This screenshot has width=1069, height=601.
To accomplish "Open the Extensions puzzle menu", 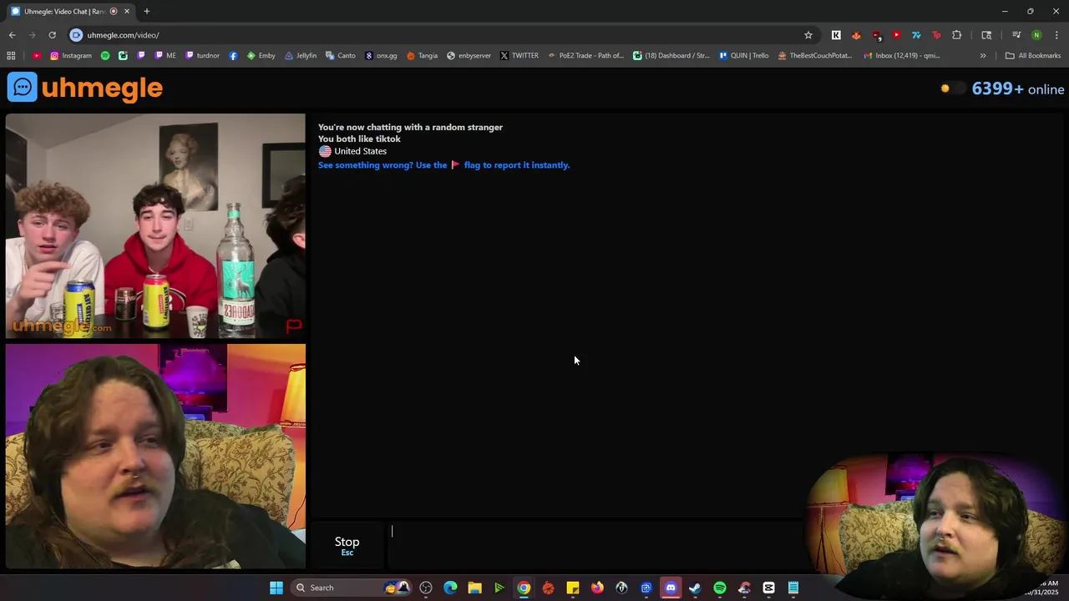I will point(956,35).
